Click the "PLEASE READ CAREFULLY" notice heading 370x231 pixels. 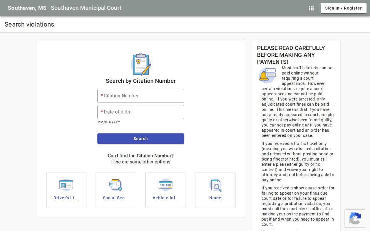(291, 55)
